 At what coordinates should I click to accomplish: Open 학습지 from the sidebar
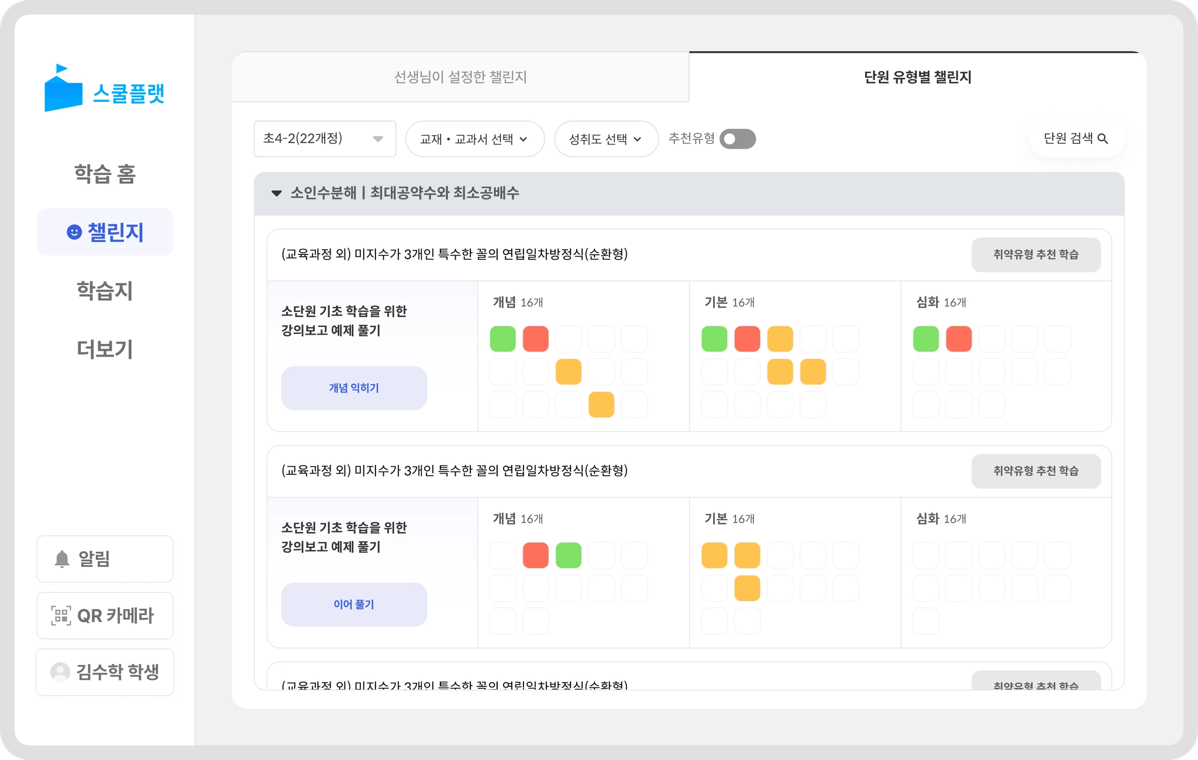(105, 291)
